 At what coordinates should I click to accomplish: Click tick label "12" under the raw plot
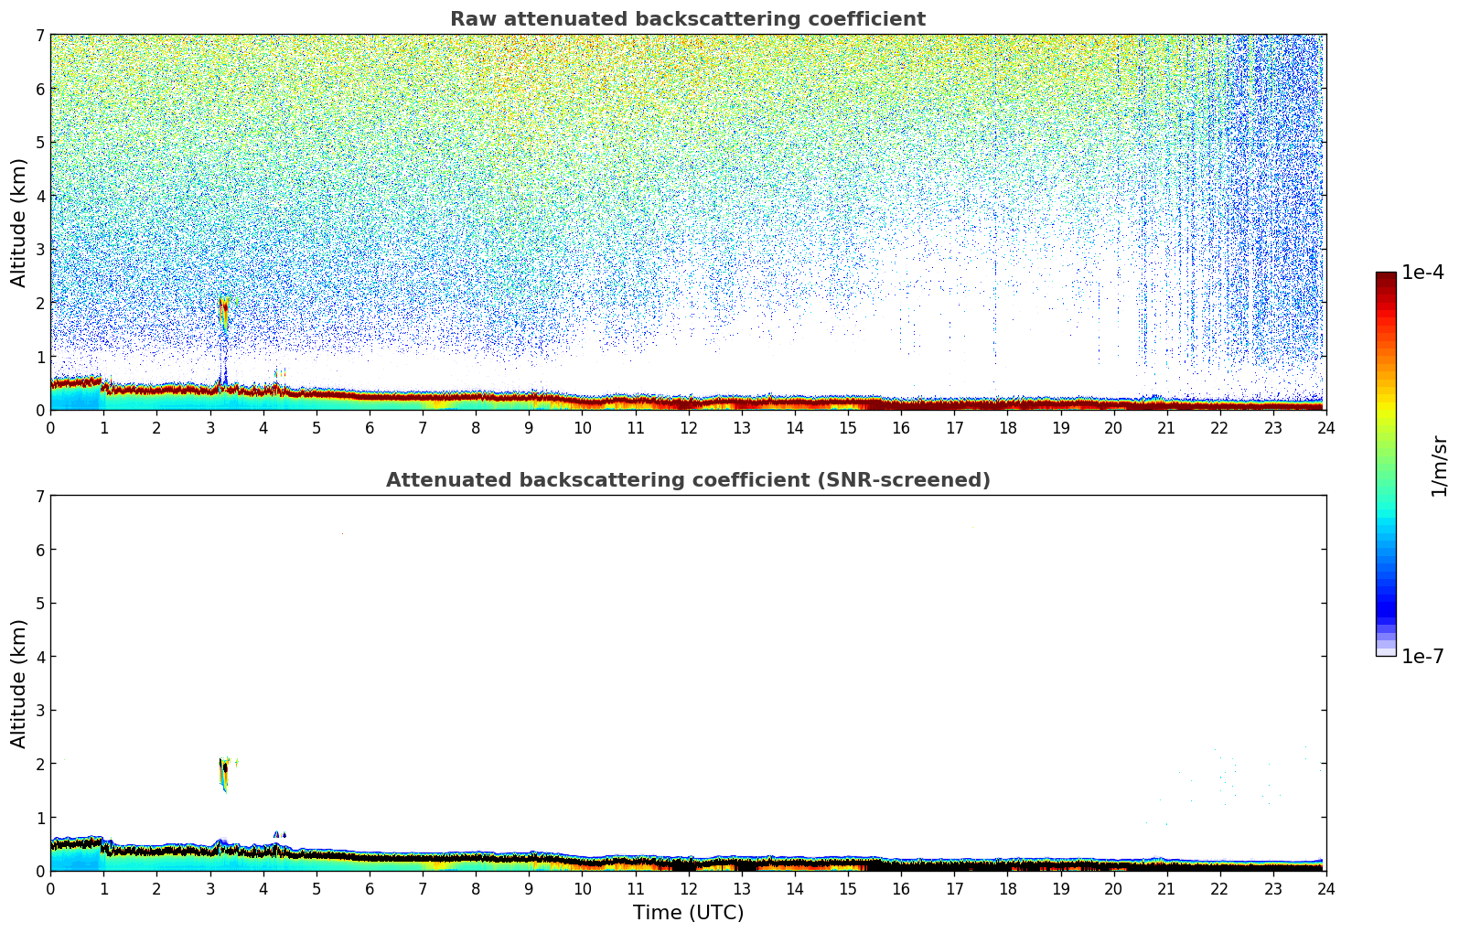click(688, 427)
